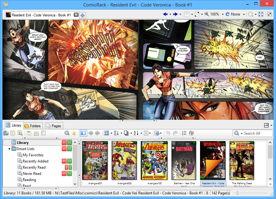This screenshot has width=276, height=199.
Task: Click the 142 Page(s) status entry
Action: coord(221,193)
